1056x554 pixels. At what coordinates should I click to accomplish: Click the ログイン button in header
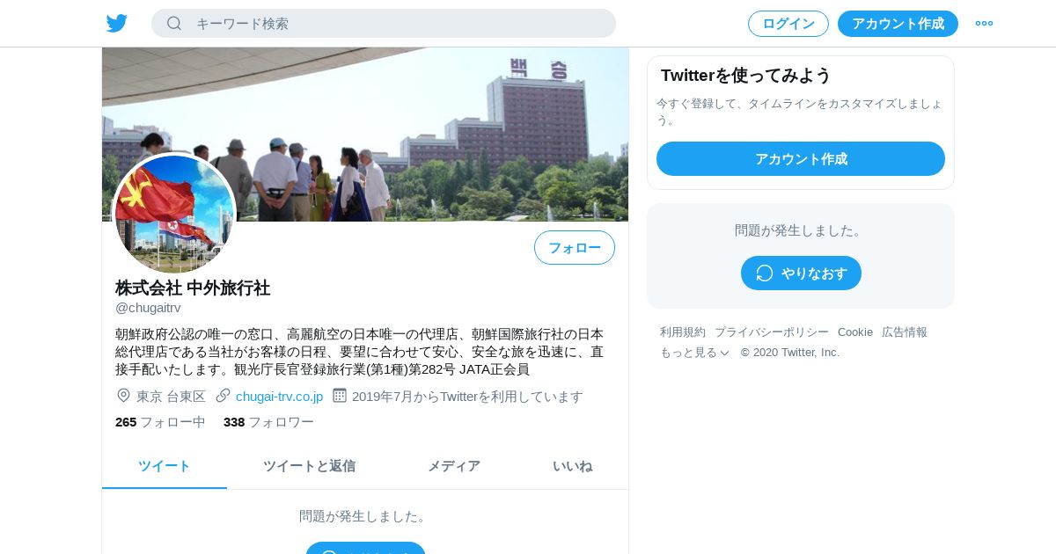788,24
